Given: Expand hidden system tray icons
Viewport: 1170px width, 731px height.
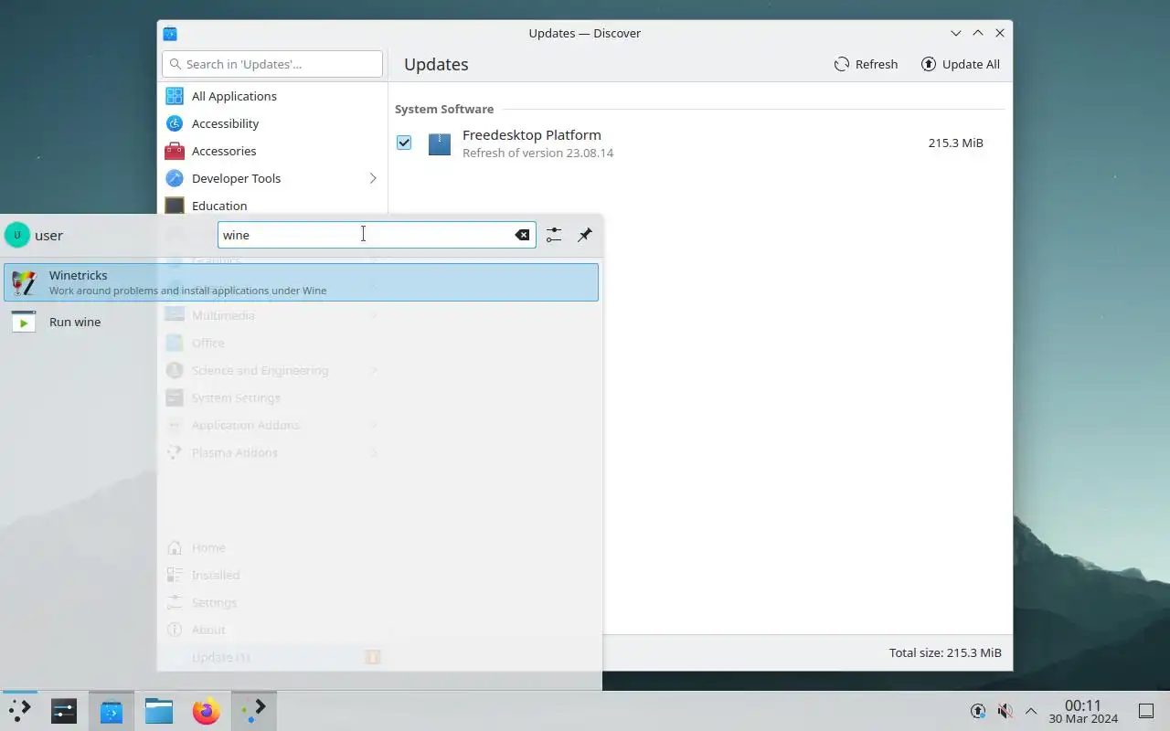Looking at the screenshot, I should coord(1031,711).
